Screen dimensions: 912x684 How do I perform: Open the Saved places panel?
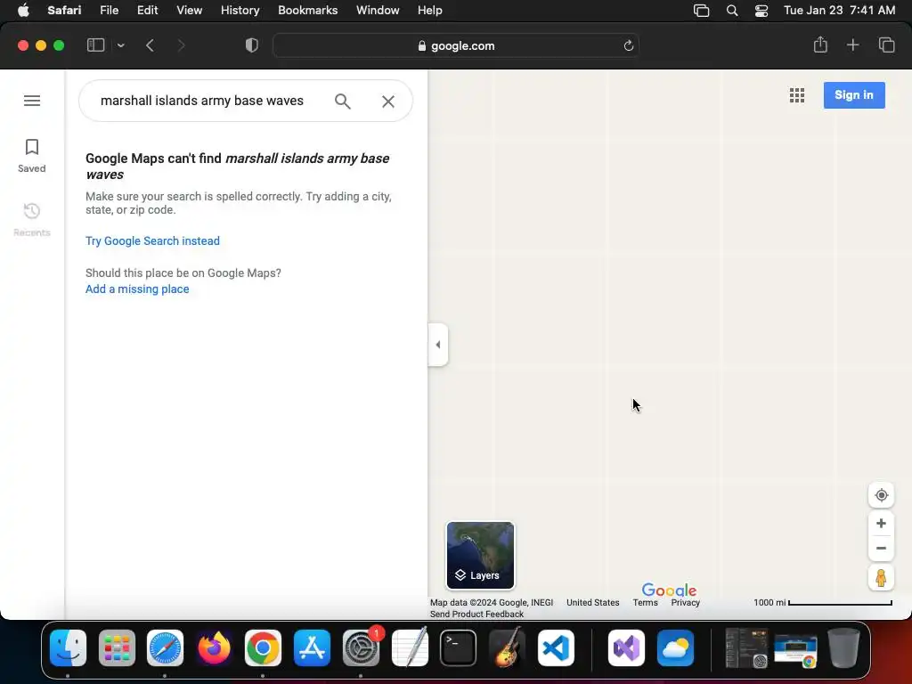click(31, 155)
